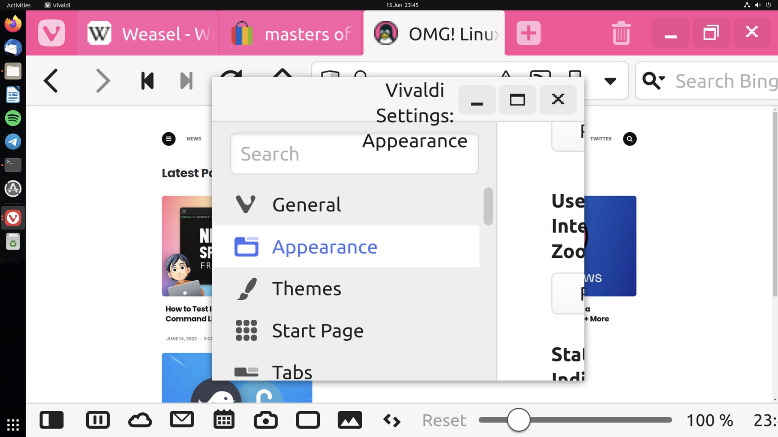Open the mail envelope icon
Image resolution: width=778 pixels, height=437 pixels.
(182, 420)
